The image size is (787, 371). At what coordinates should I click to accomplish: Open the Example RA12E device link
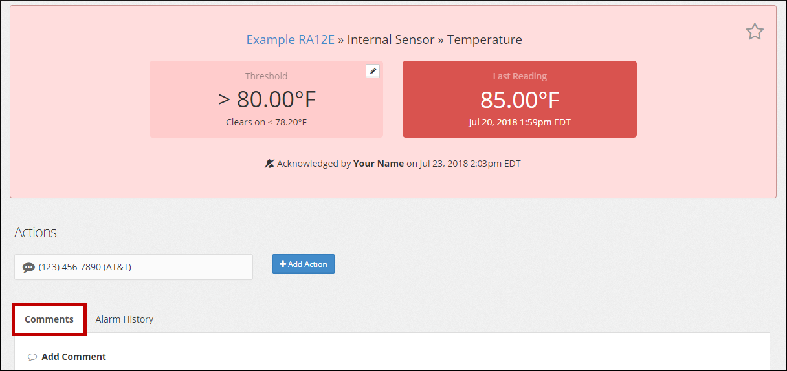(290, 39)
